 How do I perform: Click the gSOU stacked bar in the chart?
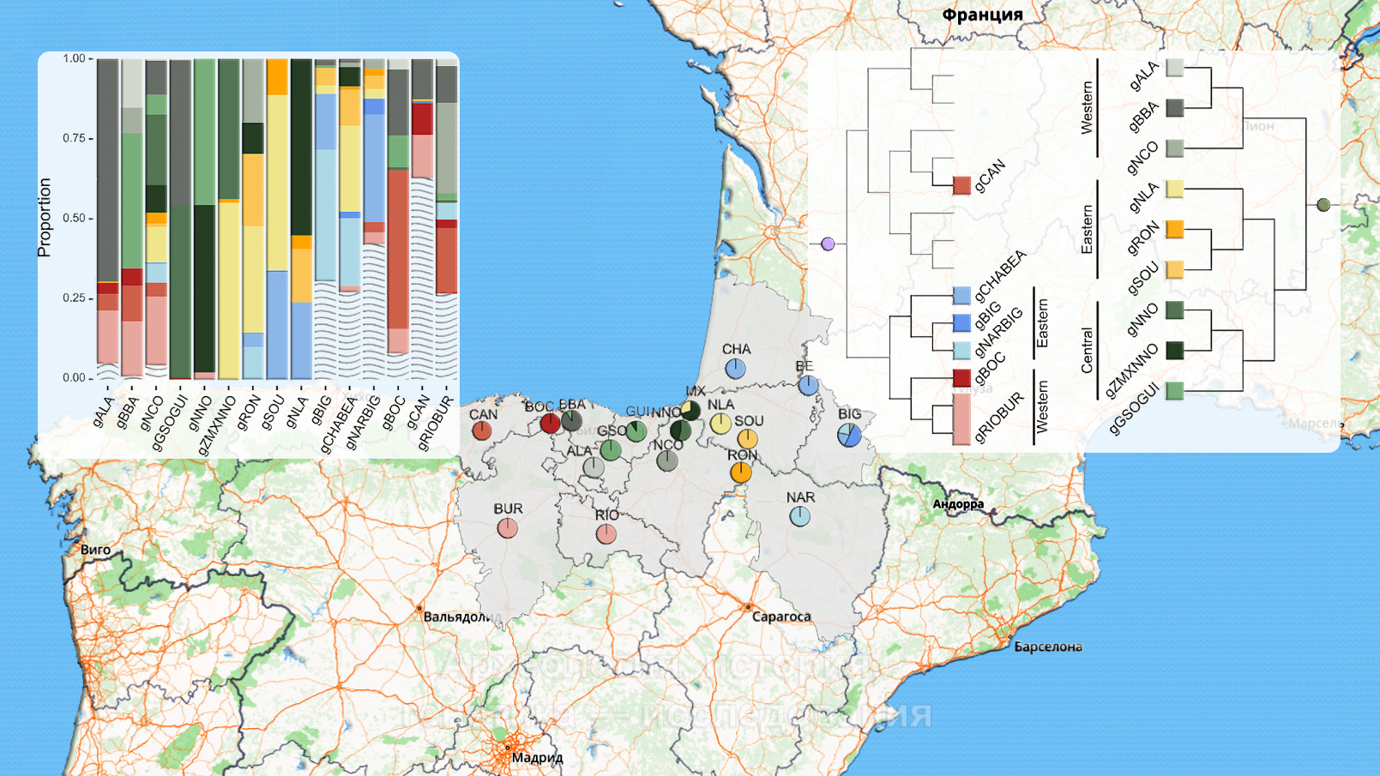coord(277,219)
